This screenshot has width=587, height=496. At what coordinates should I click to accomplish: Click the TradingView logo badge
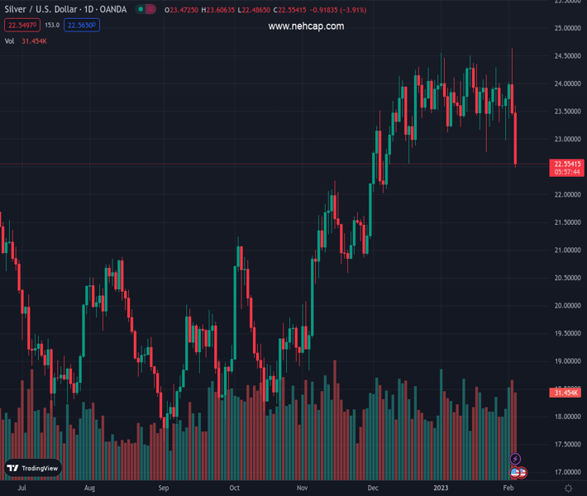pyautogui.click(x=33, y=468)
